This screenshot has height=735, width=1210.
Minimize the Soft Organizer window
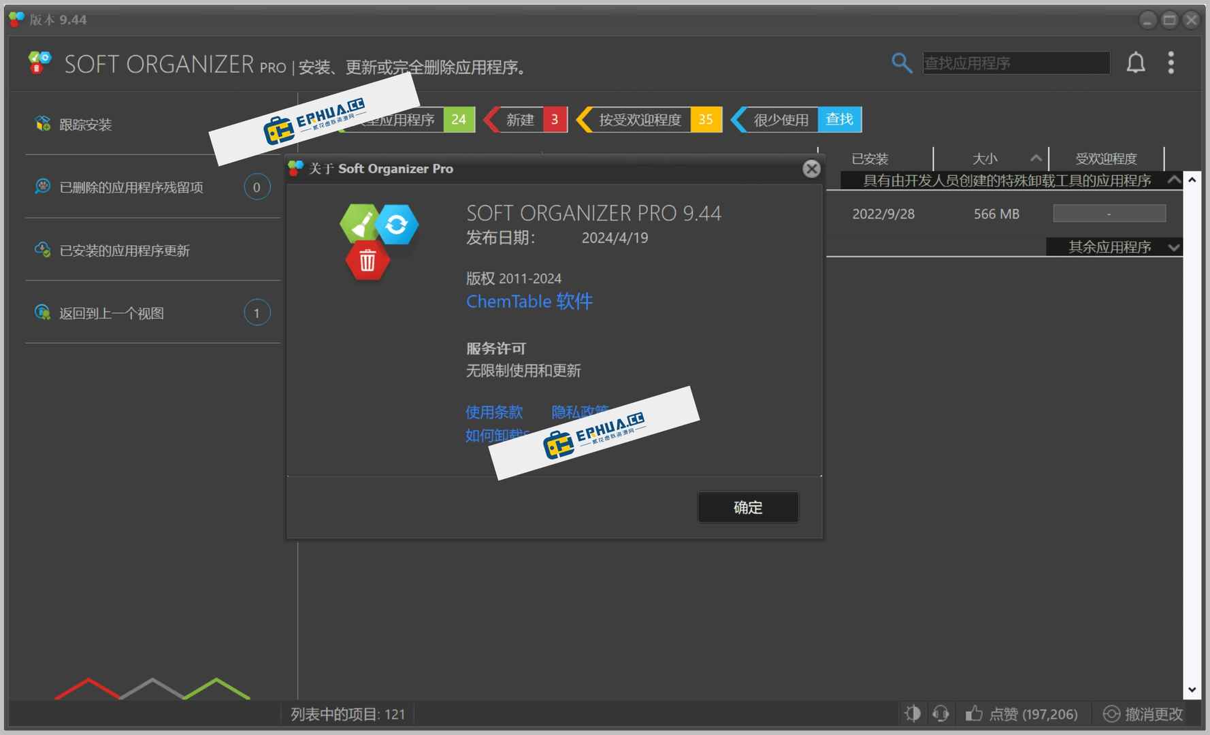(1147, 20)
